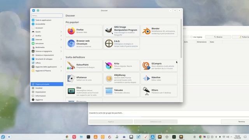249x140 pixels.
Task: Open the 0 A.D. game icon
Action: pyautogui.click(x=109, y=44)
